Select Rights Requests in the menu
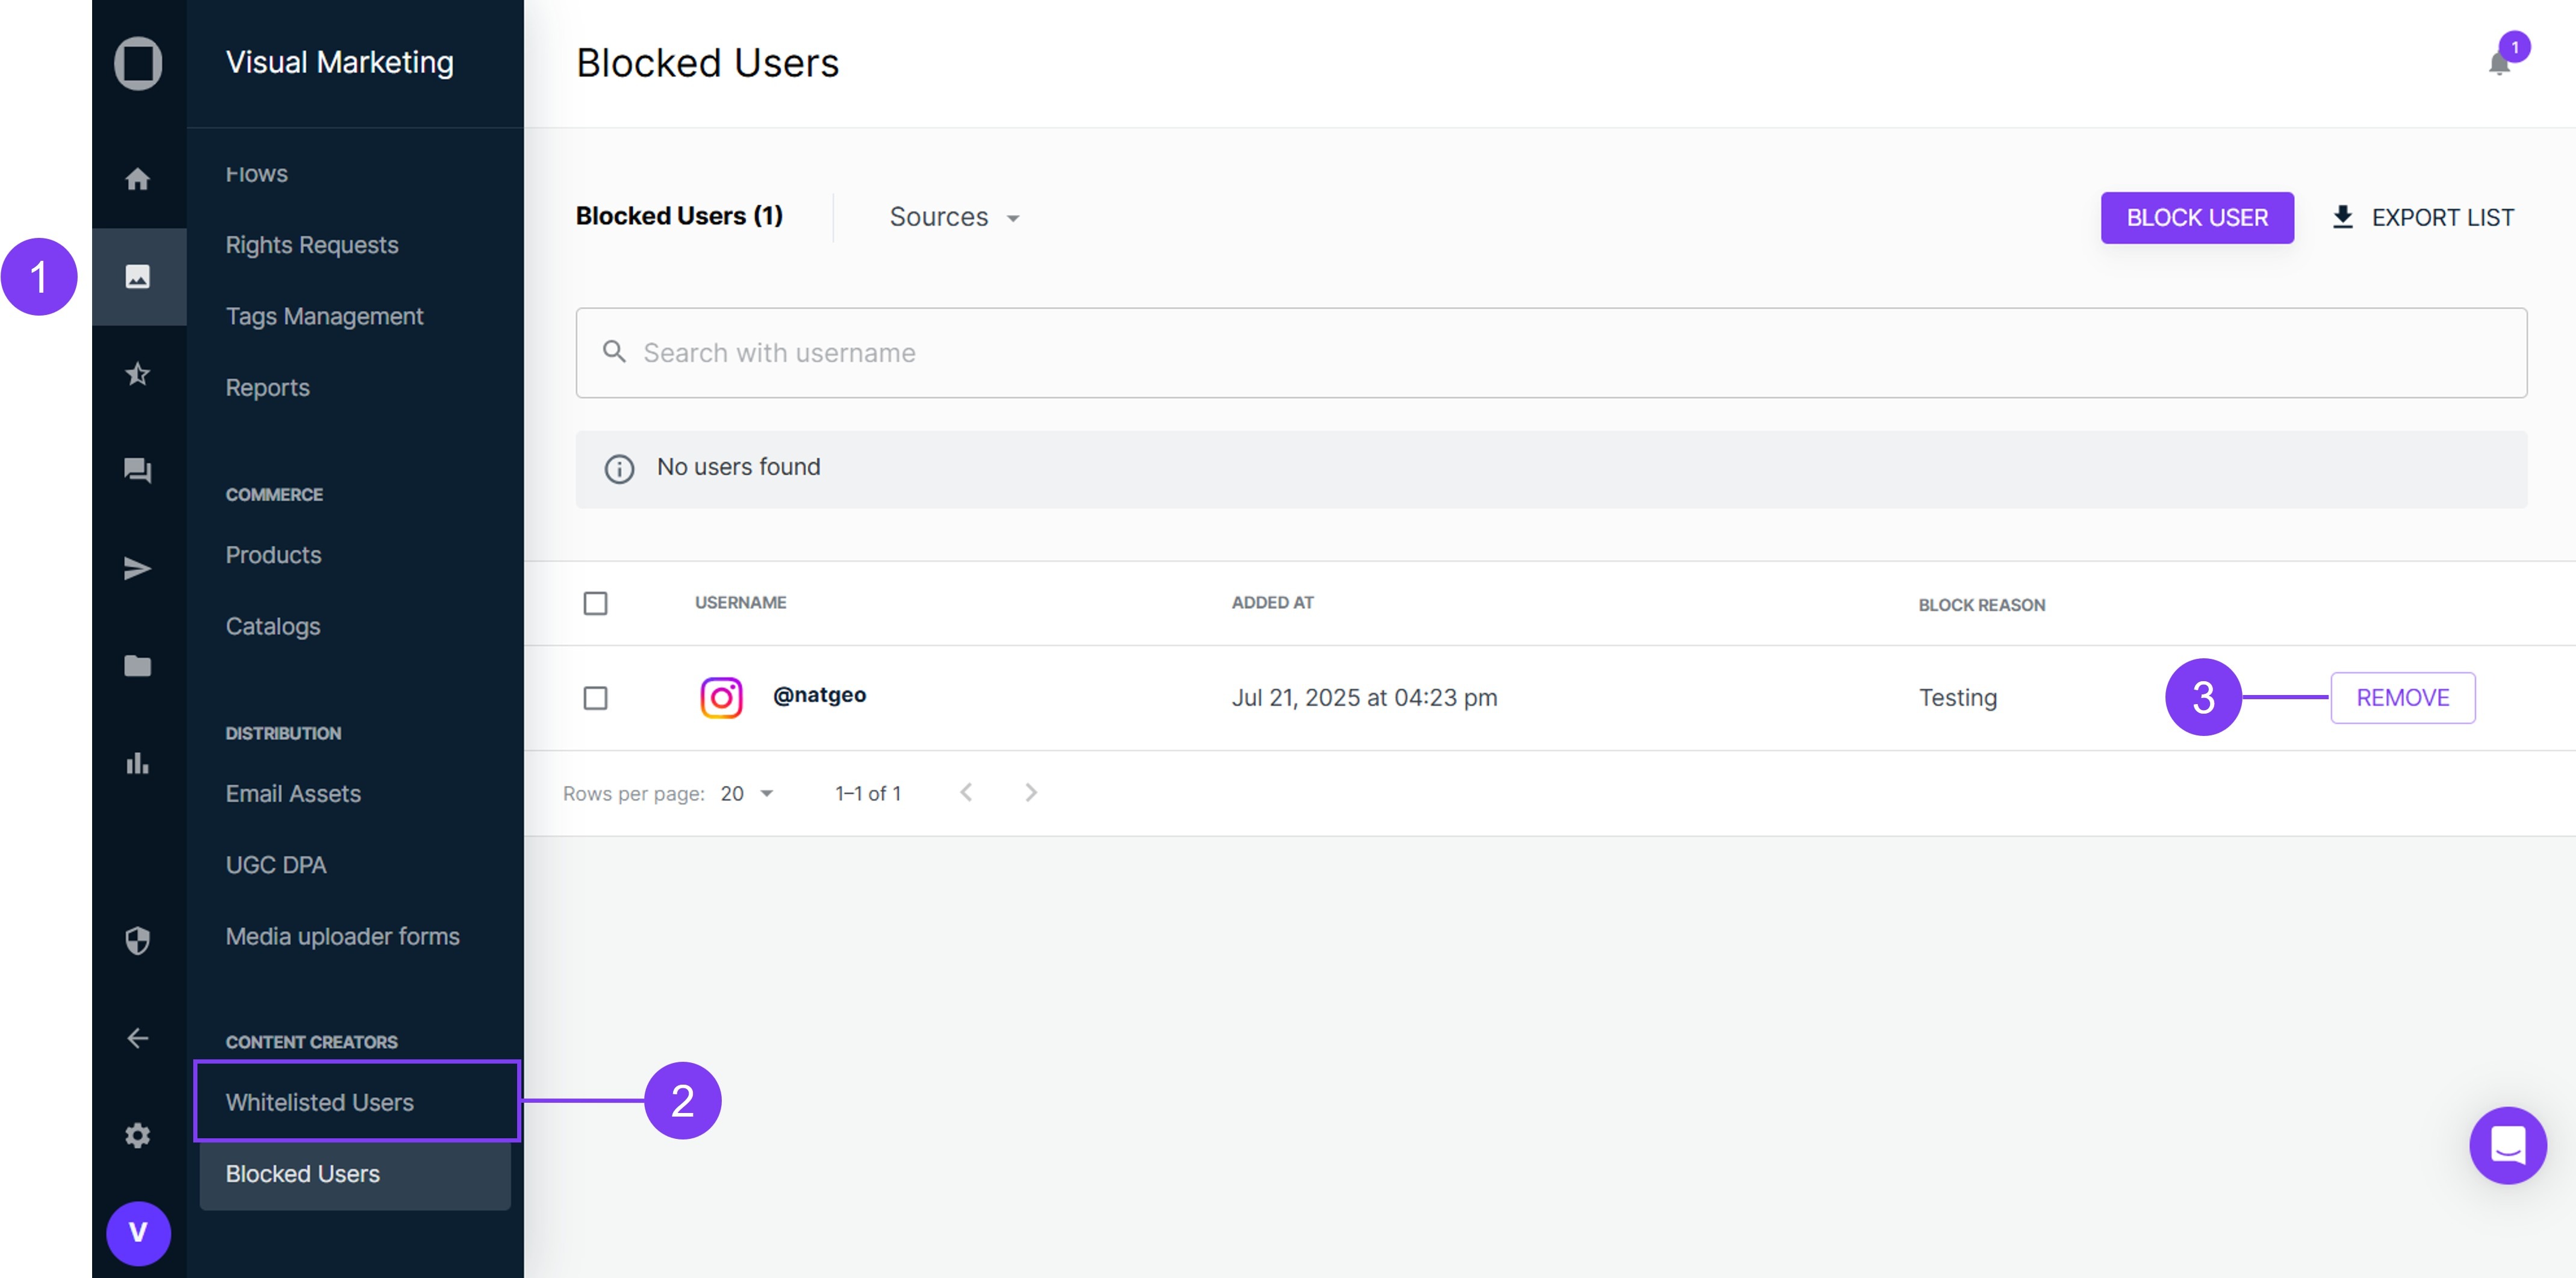 312,244
